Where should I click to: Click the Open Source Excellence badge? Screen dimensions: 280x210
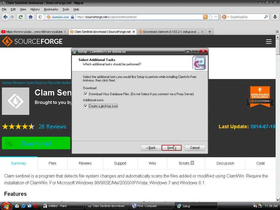coord(260,97)
